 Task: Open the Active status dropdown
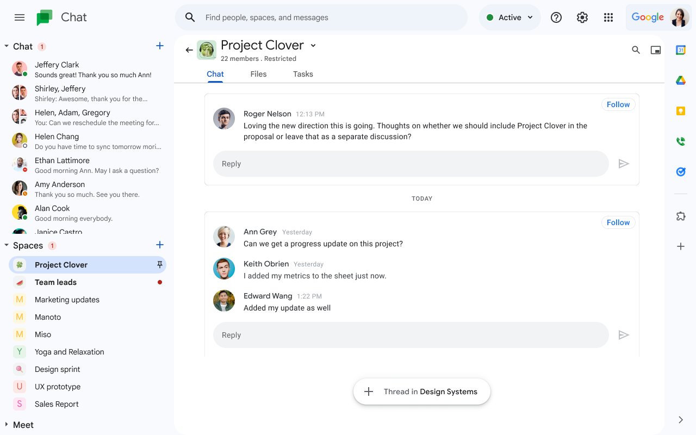(509, 17)
